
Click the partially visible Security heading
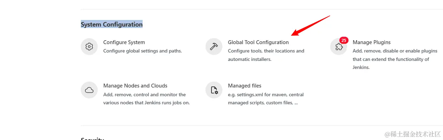click(x=92, y=139)
